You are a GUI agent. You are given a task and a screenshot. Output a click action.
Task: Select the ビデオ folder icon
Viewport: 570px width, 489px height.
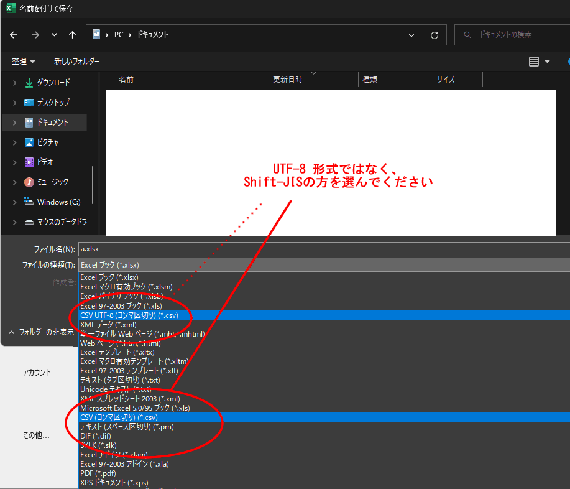29,162
